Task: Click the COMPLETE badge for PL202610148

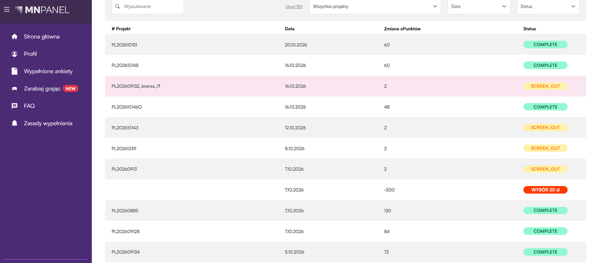Action: tap(545, 65)
